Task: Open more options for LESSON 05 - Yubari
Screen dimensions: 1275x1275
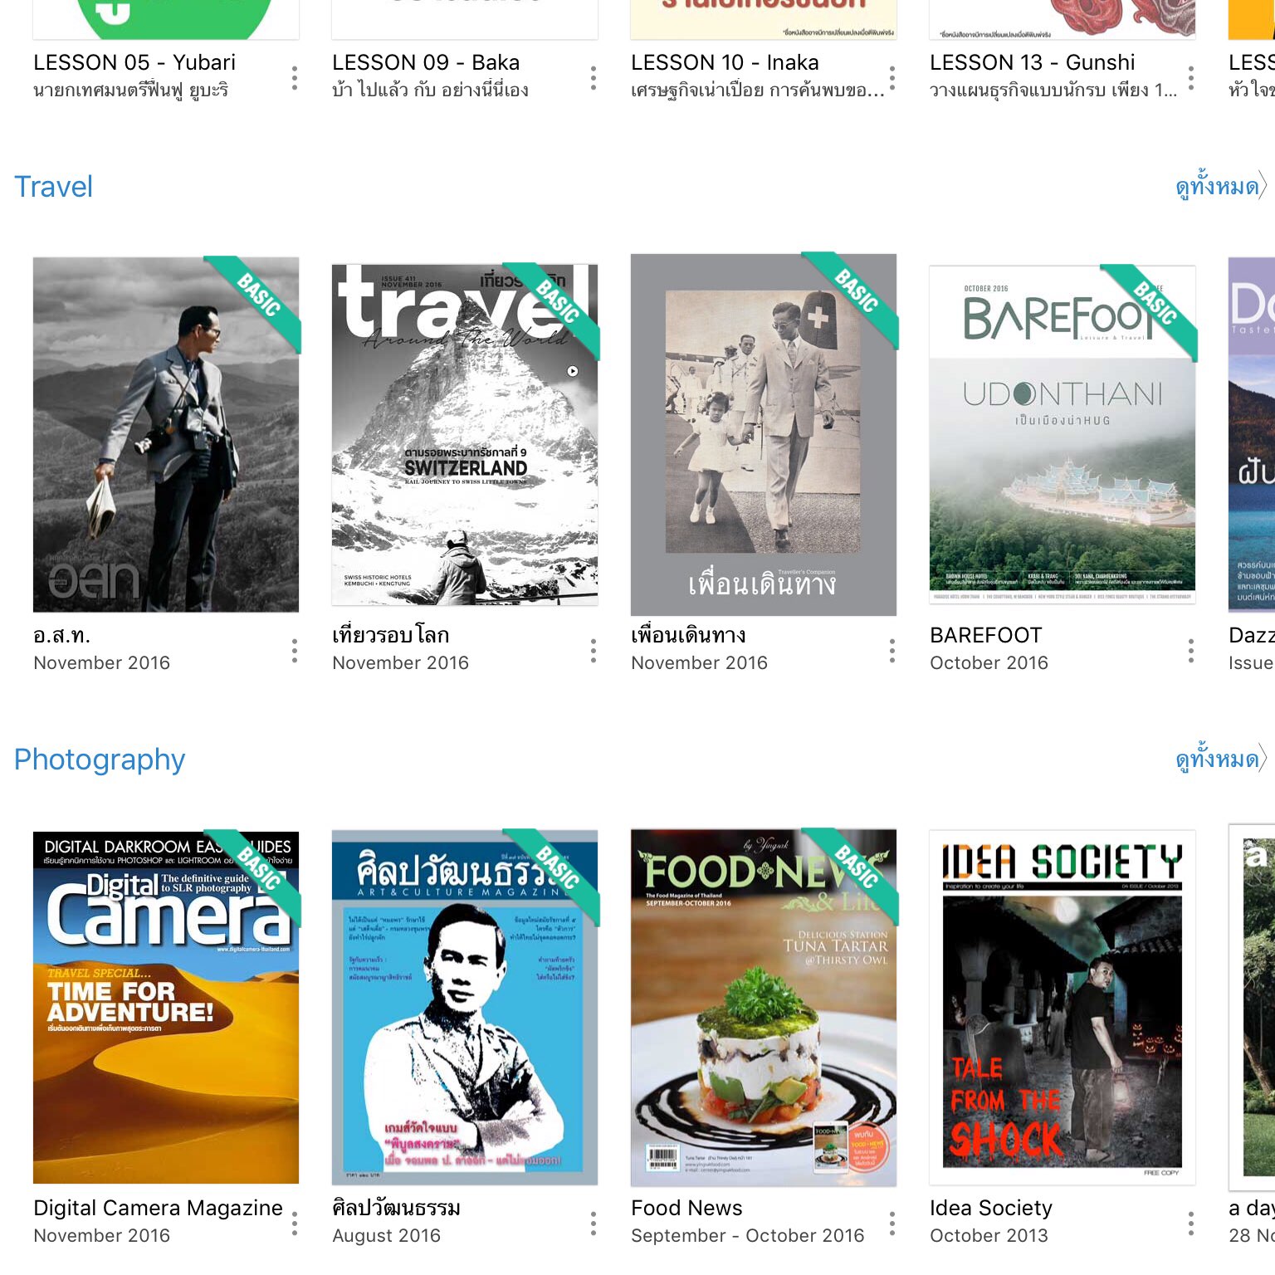Action: point(295,77)
